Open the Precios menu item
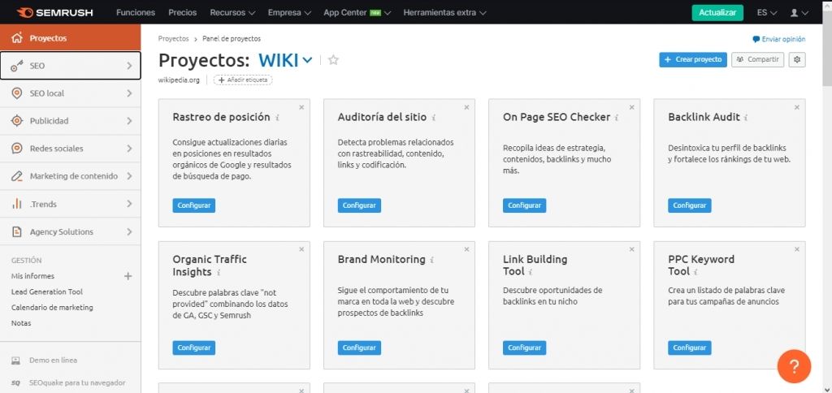 183,12
